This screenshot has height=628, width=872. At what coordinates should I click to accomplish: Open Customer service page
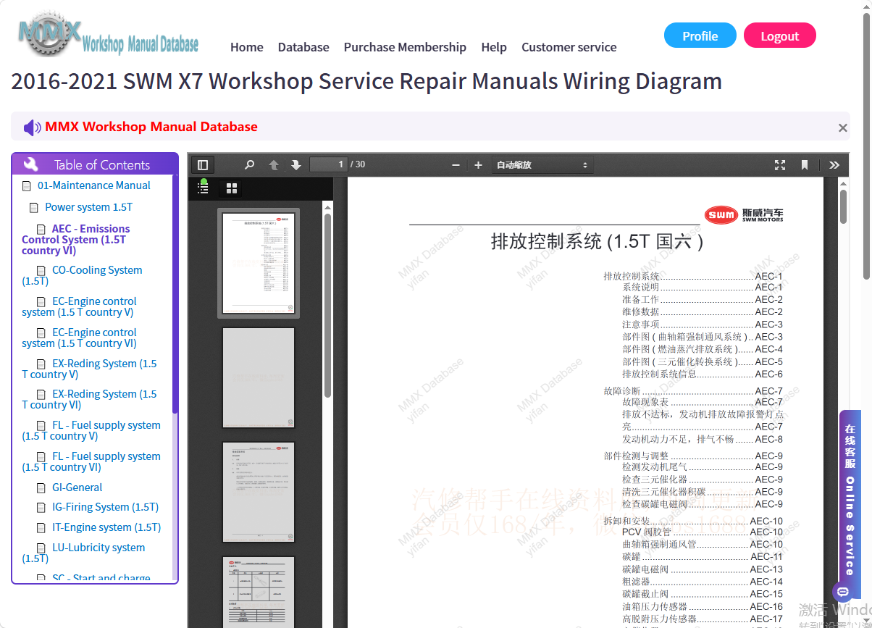click(x=569, y=47)
